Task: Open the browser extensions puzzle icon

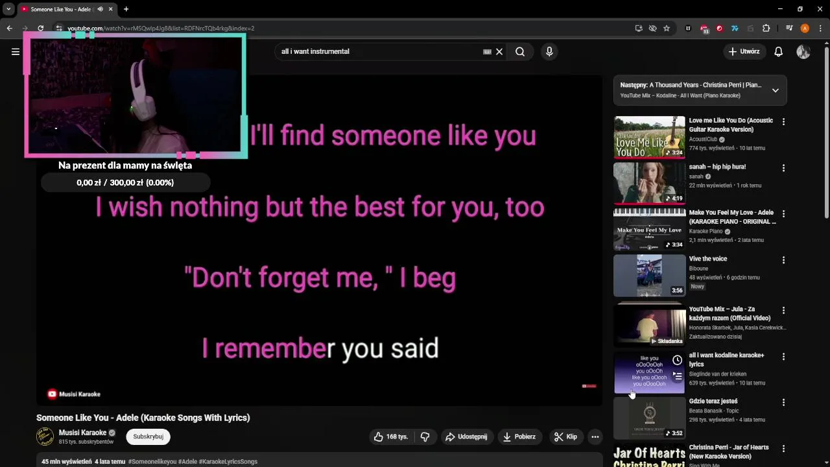Action: coord(766,29)
